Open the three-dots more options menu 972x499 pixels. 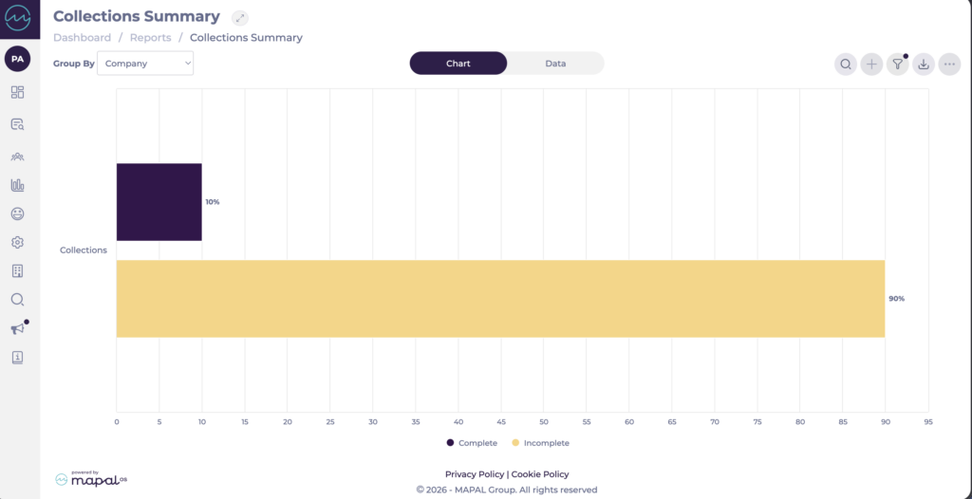(949, 64)
